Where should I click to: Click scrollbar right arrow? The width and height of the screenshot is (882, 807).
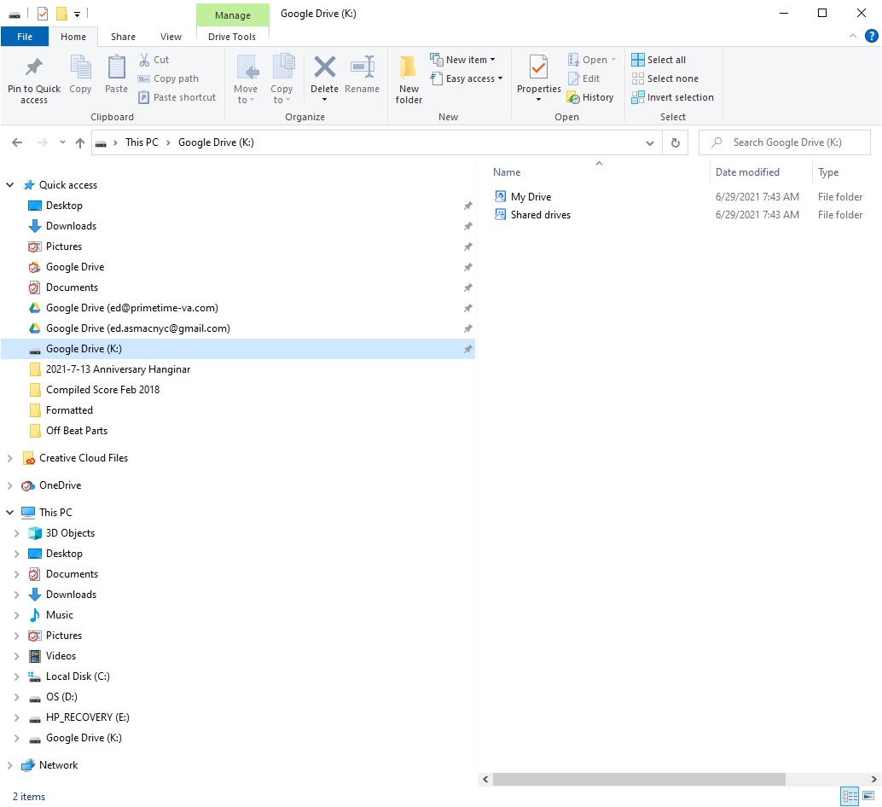click(873, 780)
